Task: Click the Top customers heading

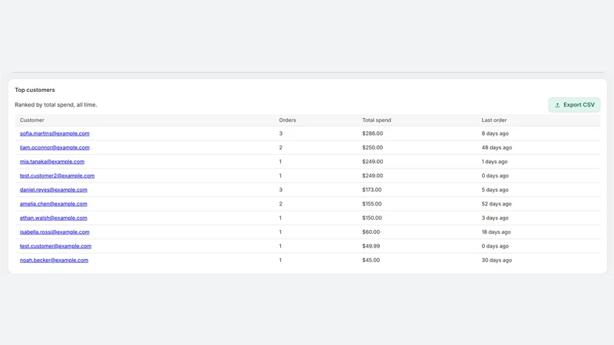Action: 35,90
